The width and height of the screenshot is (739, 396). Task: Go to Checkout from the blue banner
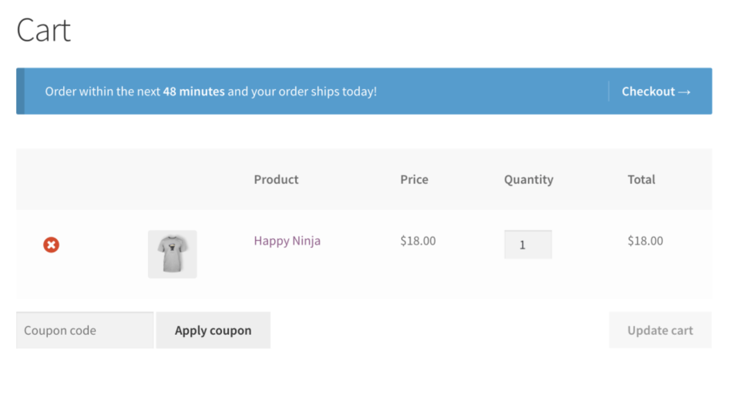coord(648,91)
